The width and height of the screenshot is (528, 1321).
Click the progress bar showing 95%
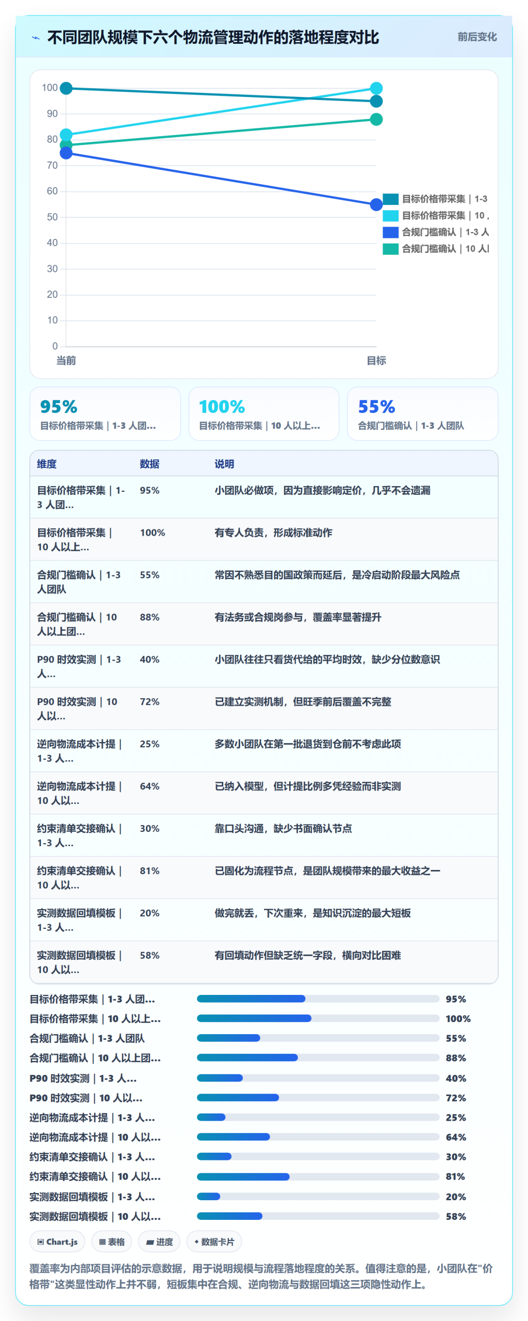(318, 998)
